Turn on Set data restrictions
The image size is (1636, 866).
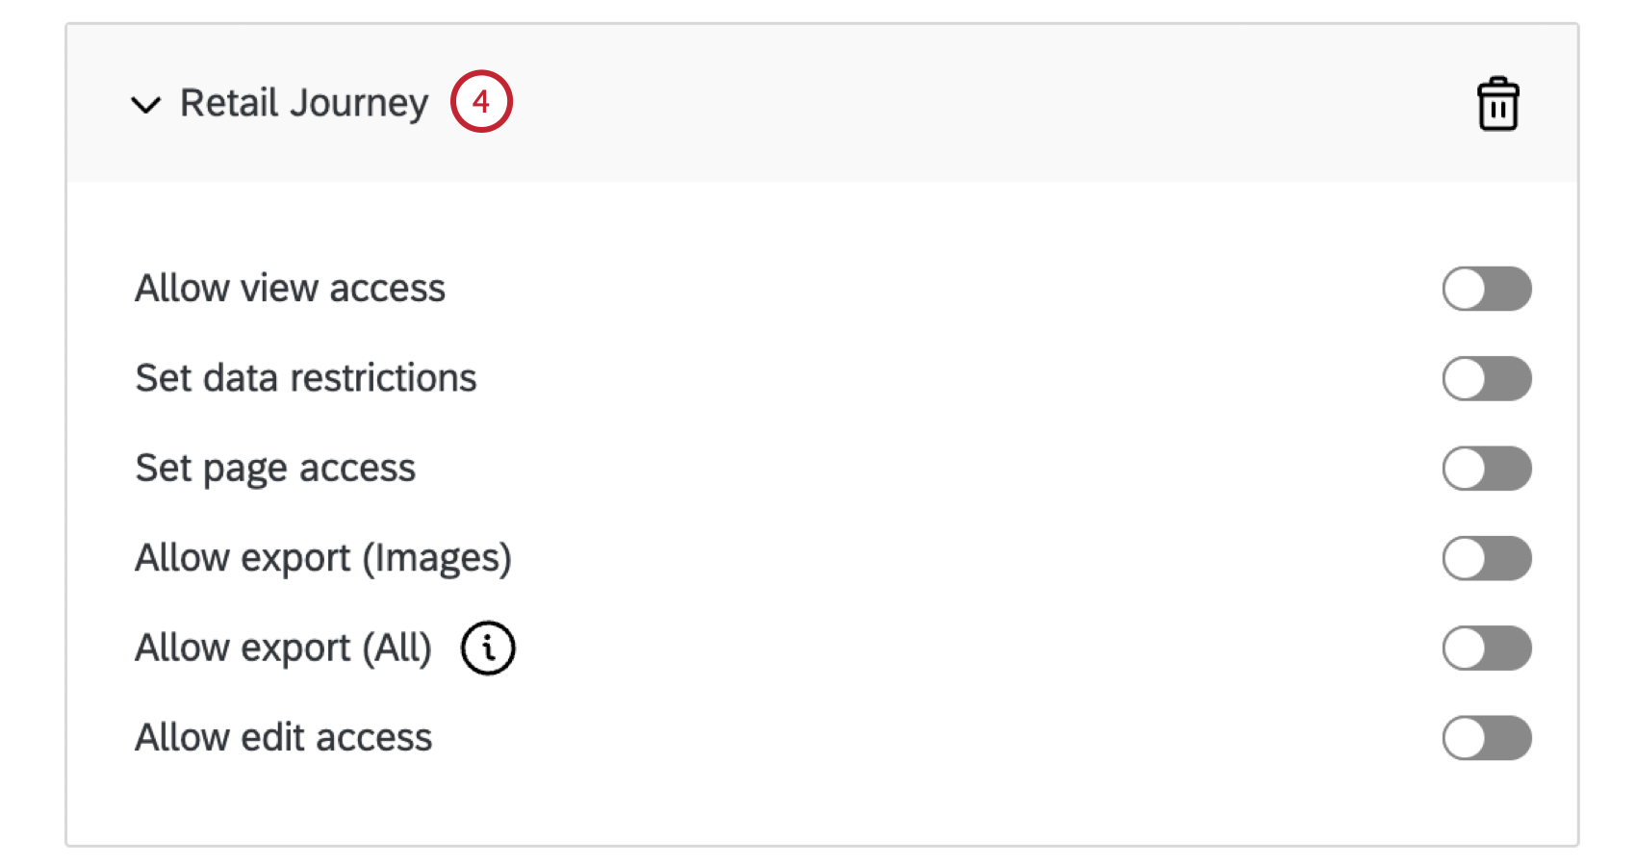click(1487, 378)
